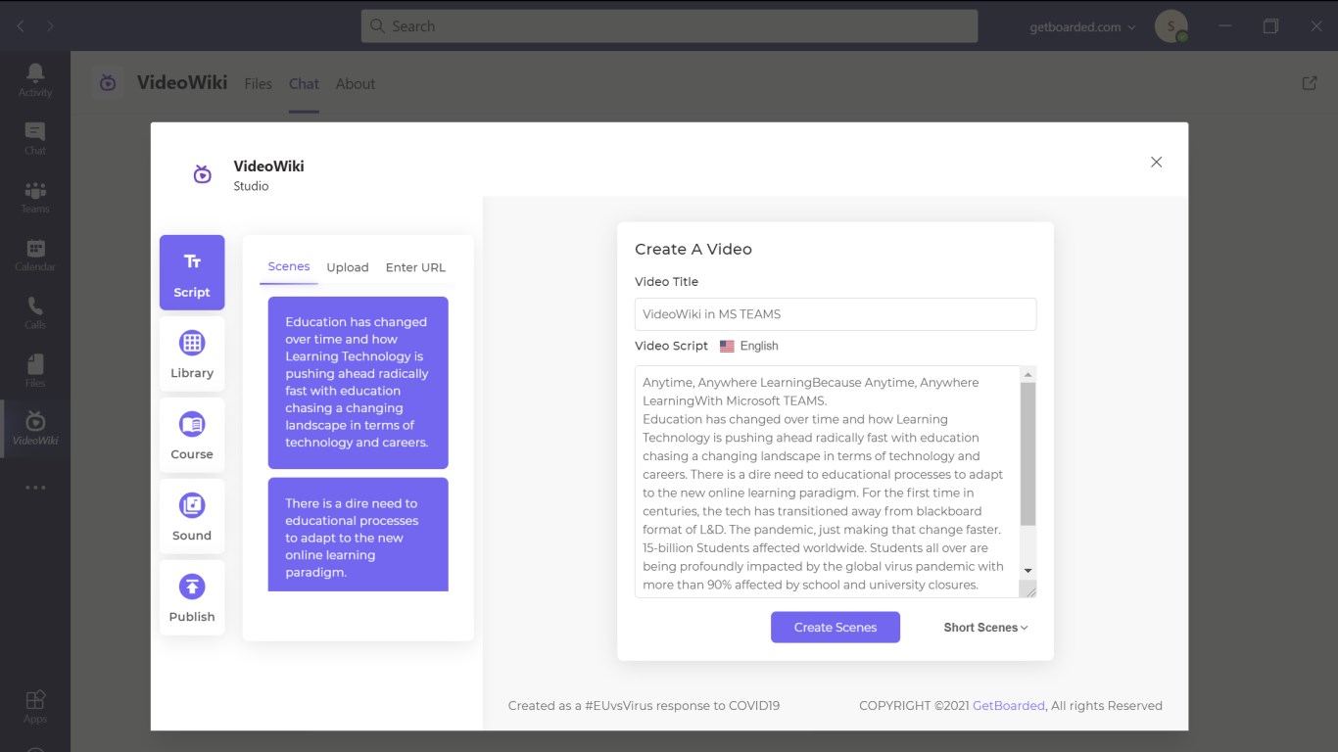
Task: Open Teams Activity feed
Action: pos(35,79)
